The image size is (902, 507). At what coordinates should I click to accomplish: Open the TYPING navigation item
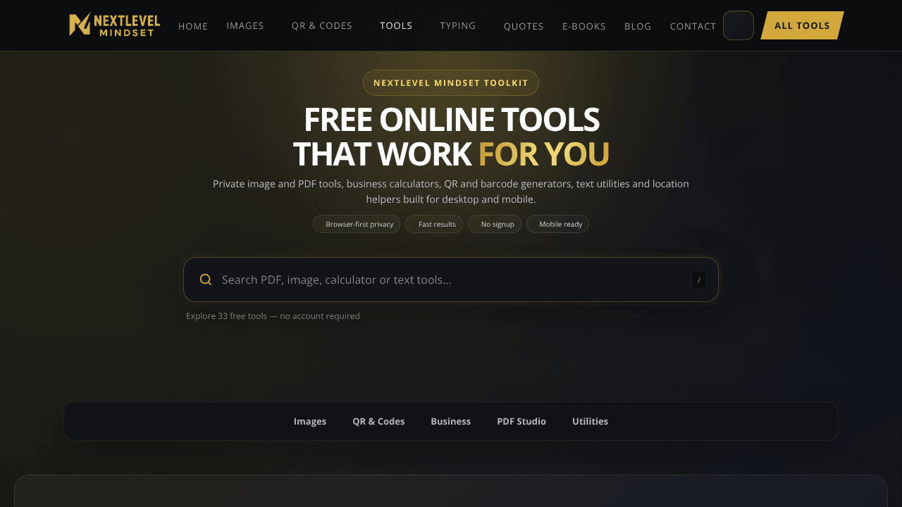tap(458, 25)
